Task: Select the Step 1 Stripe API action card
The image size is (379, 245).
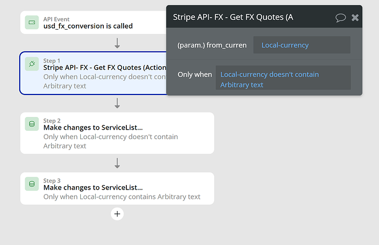Action: pyautogui.click(x=93, y=73)
